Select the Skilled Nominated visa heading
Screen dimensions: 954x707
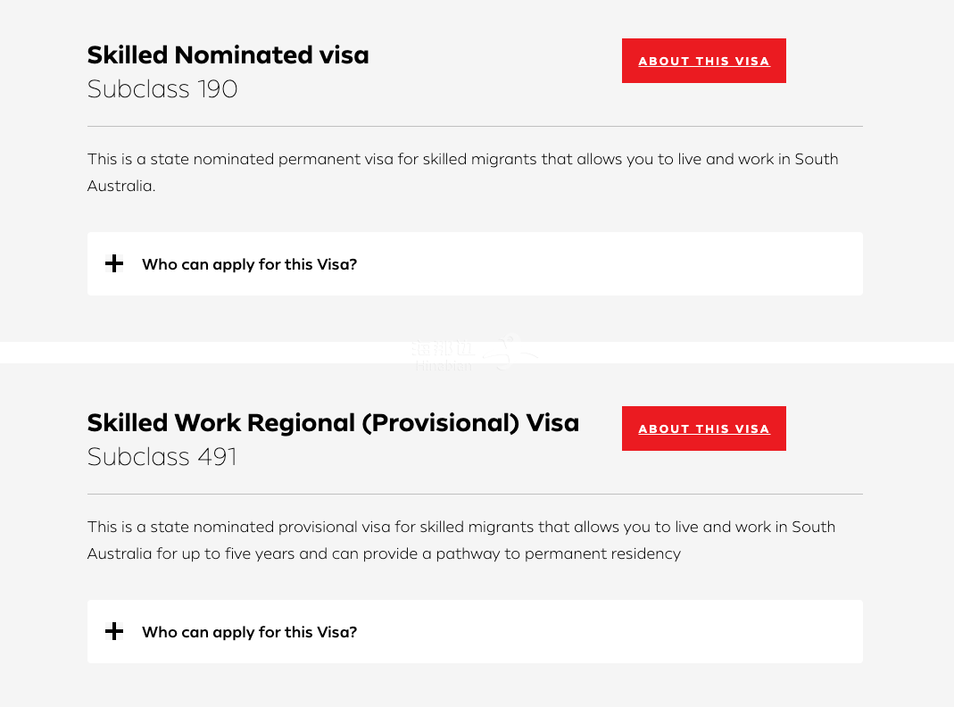pyautogui.click(x=228, y=54)
